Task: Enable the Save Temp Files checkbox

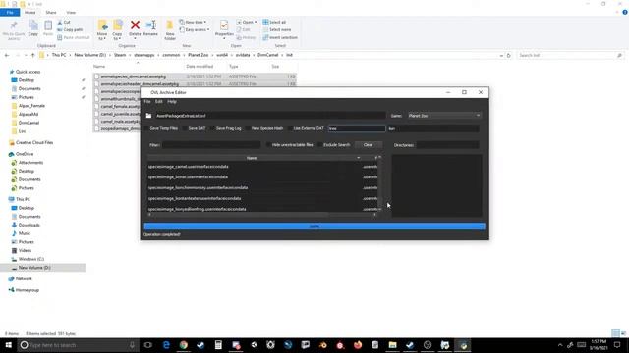Action: (x=146, y=128)
